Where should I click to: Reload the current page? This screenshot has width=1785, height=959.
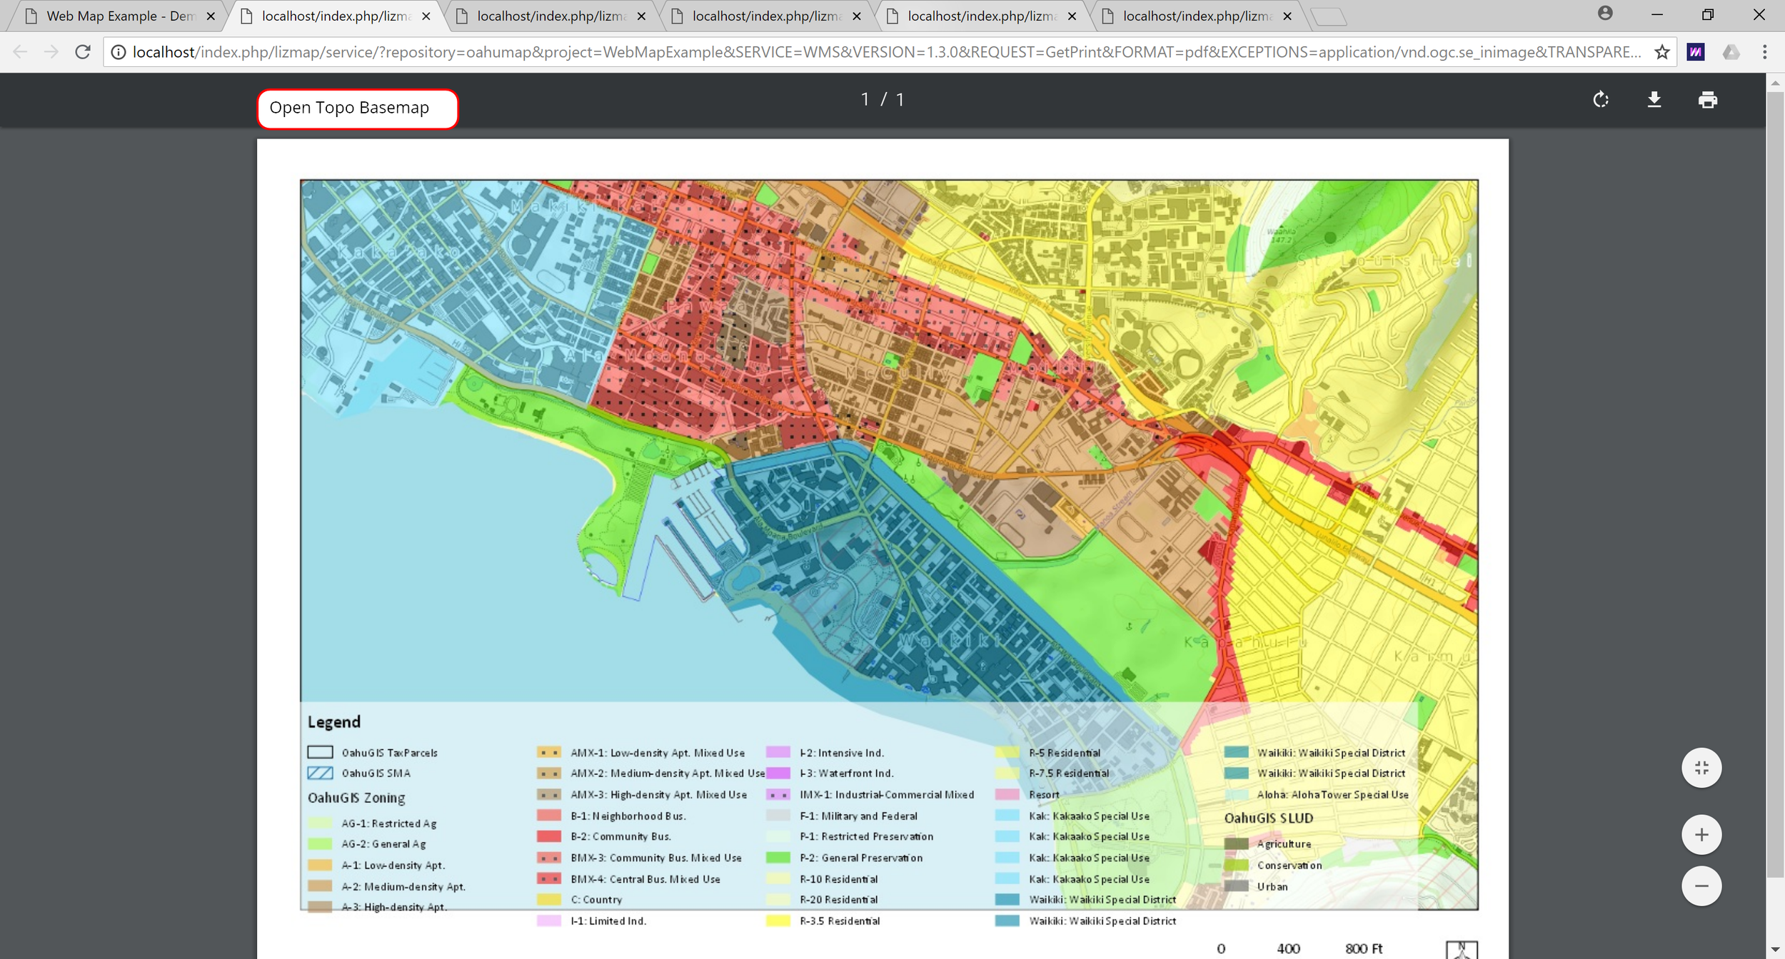(83, 52)
